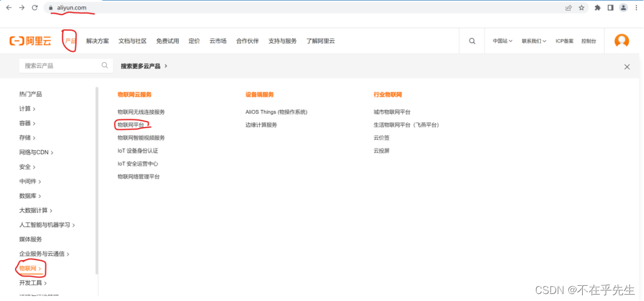Image resolution: width=644 pixels, height=301 pixels.
Task: Open the orange user avatar
Action: [x=622, y=41]
